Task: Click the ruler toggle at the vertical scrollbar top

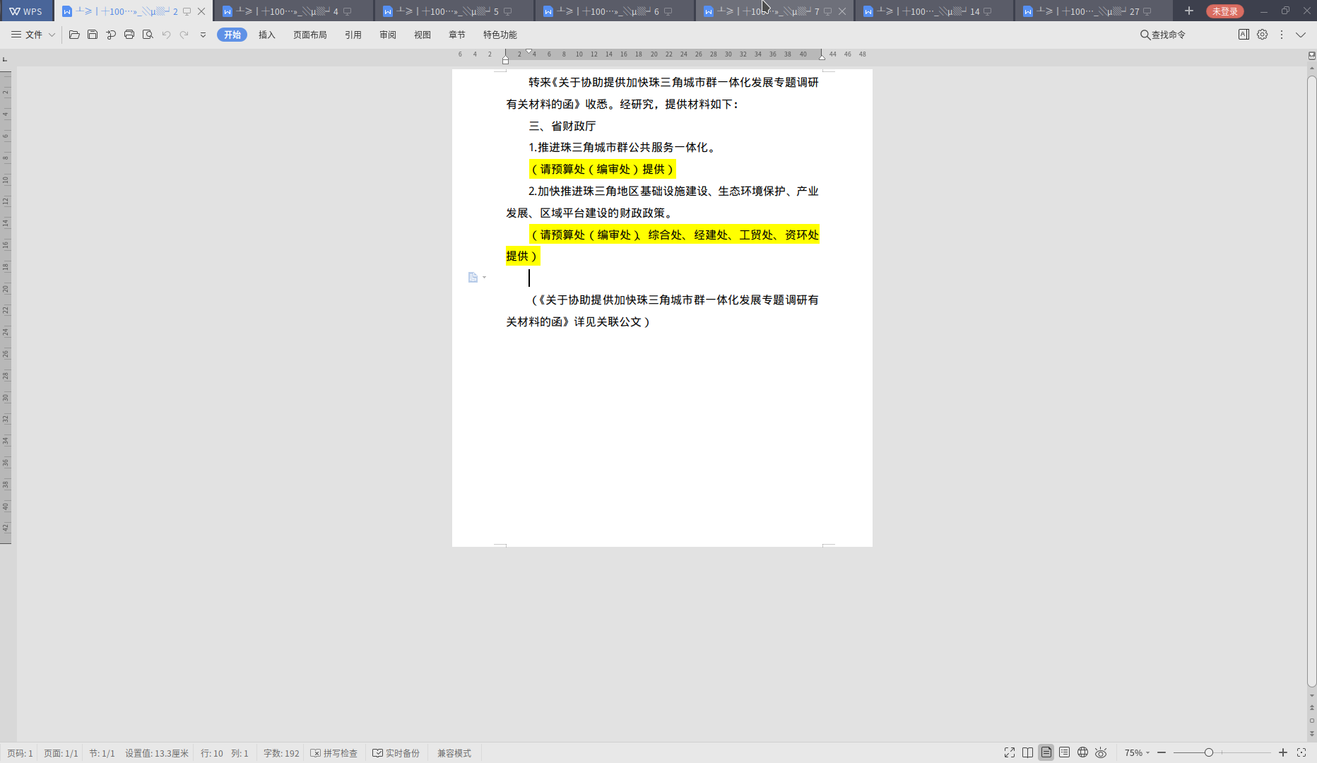Action: [x=1312, y=56]
